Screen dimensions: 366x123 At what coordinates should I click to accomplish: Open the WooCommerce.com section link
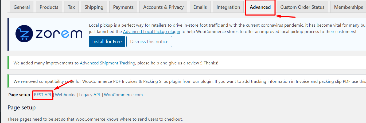coord(123,95)
